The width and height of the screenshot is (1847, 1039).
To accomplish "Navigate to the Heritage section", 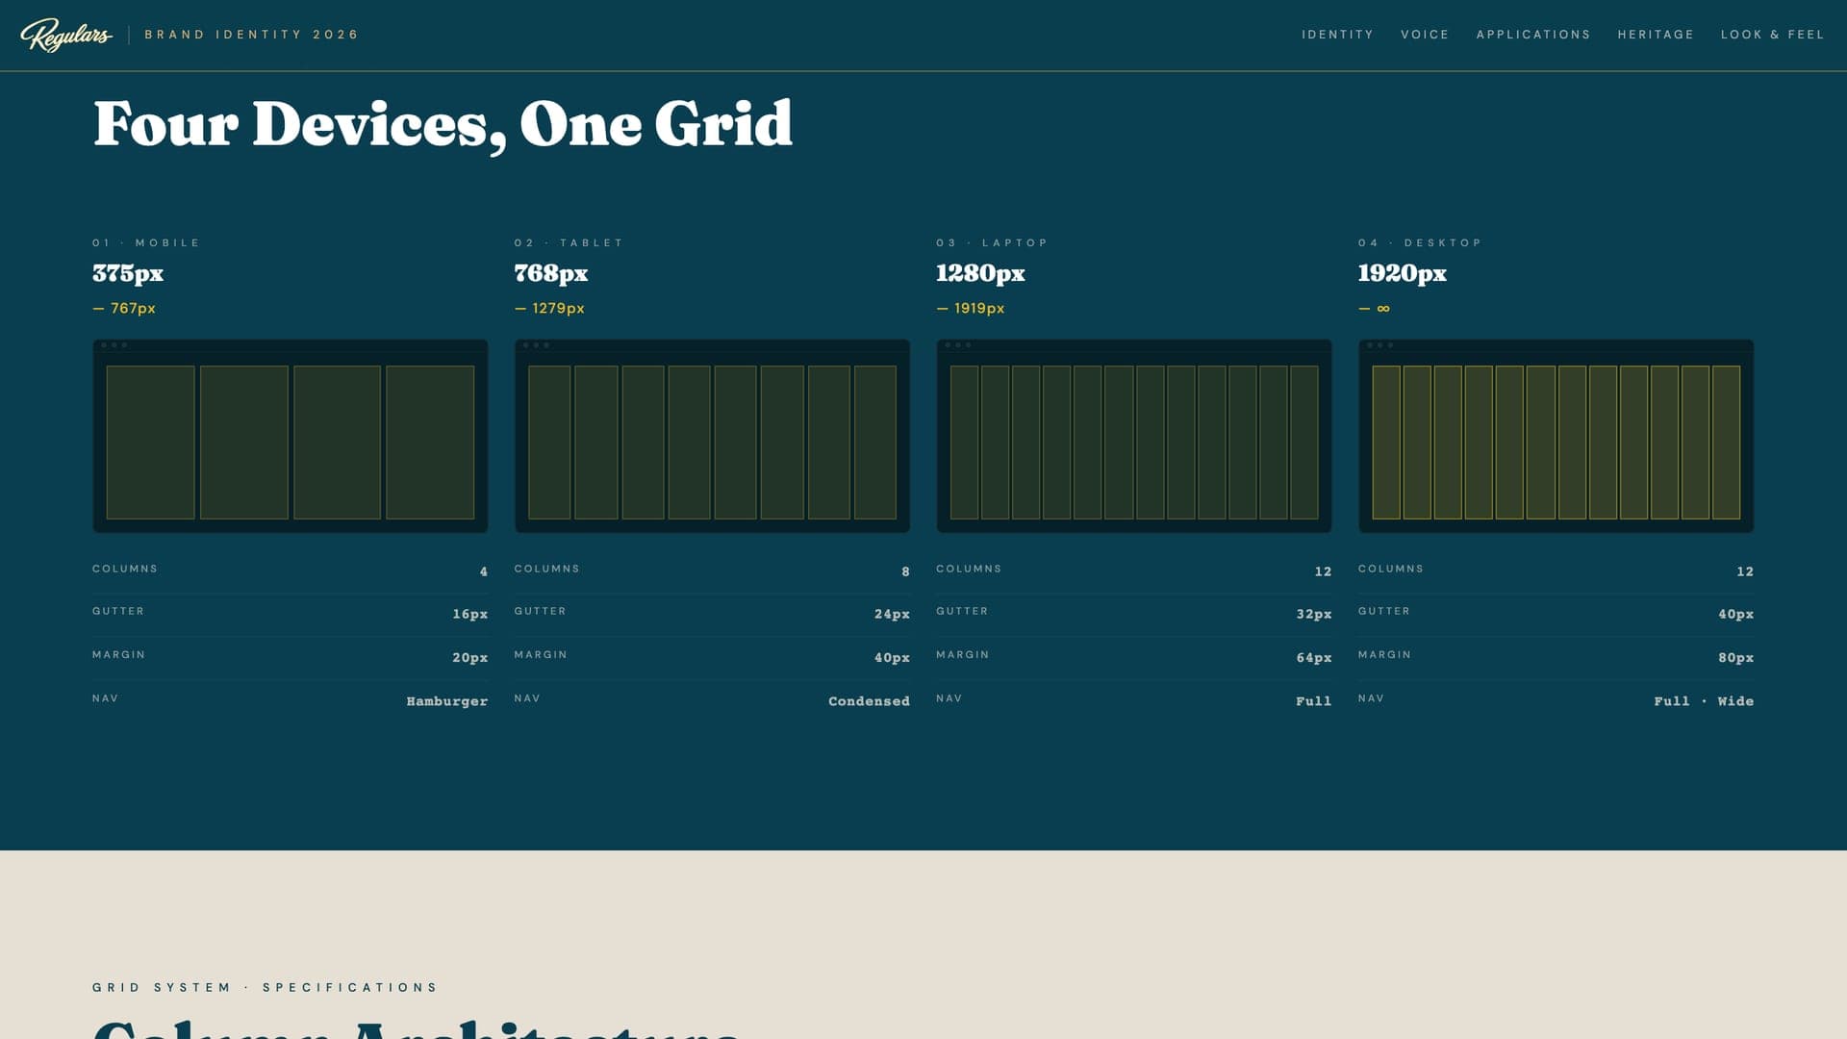I will (1656, 35).
